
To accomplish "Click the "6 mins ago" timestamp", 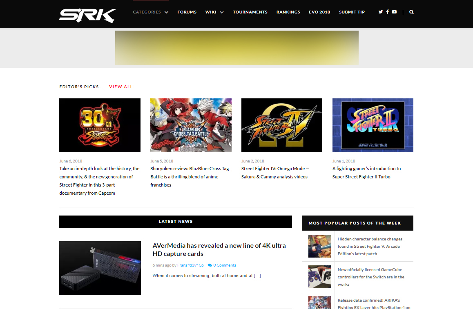I will click(x=162, y=265).
